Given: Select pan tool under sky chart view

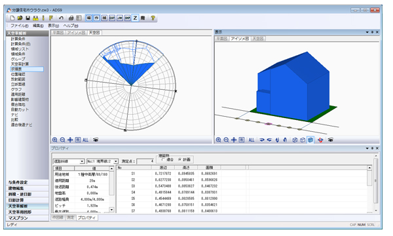Looking at the screenshot, I should 70,140.
